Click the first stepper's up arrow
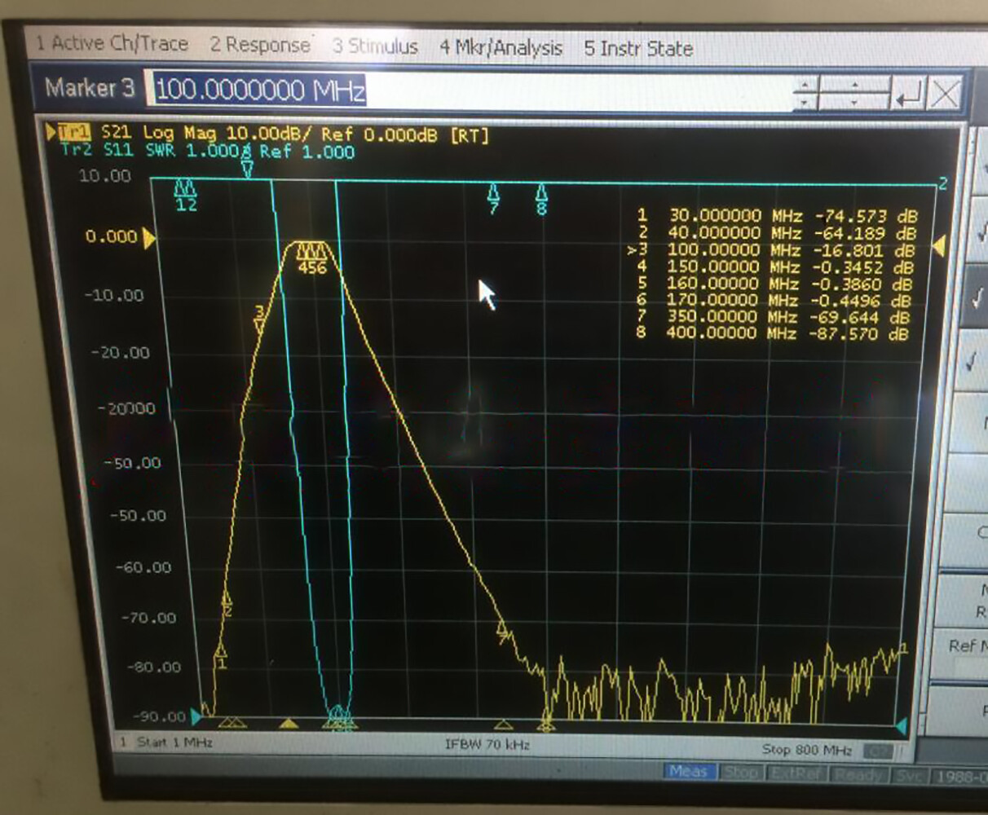 [x=805, y=84]
